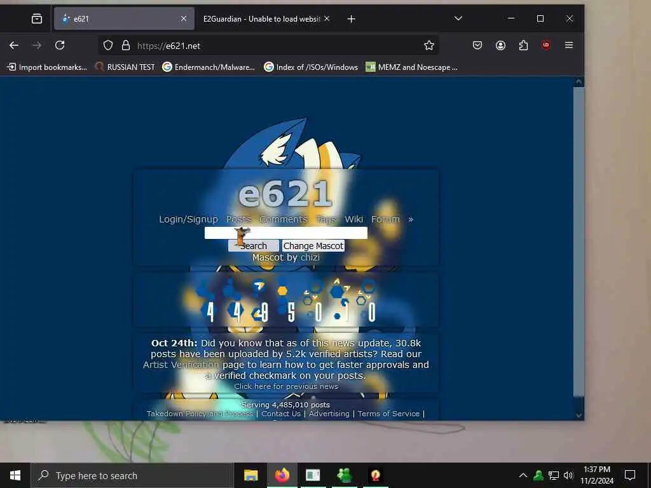Open the Comments link
The height and width of the screenshot is (488, 651).
283,219
